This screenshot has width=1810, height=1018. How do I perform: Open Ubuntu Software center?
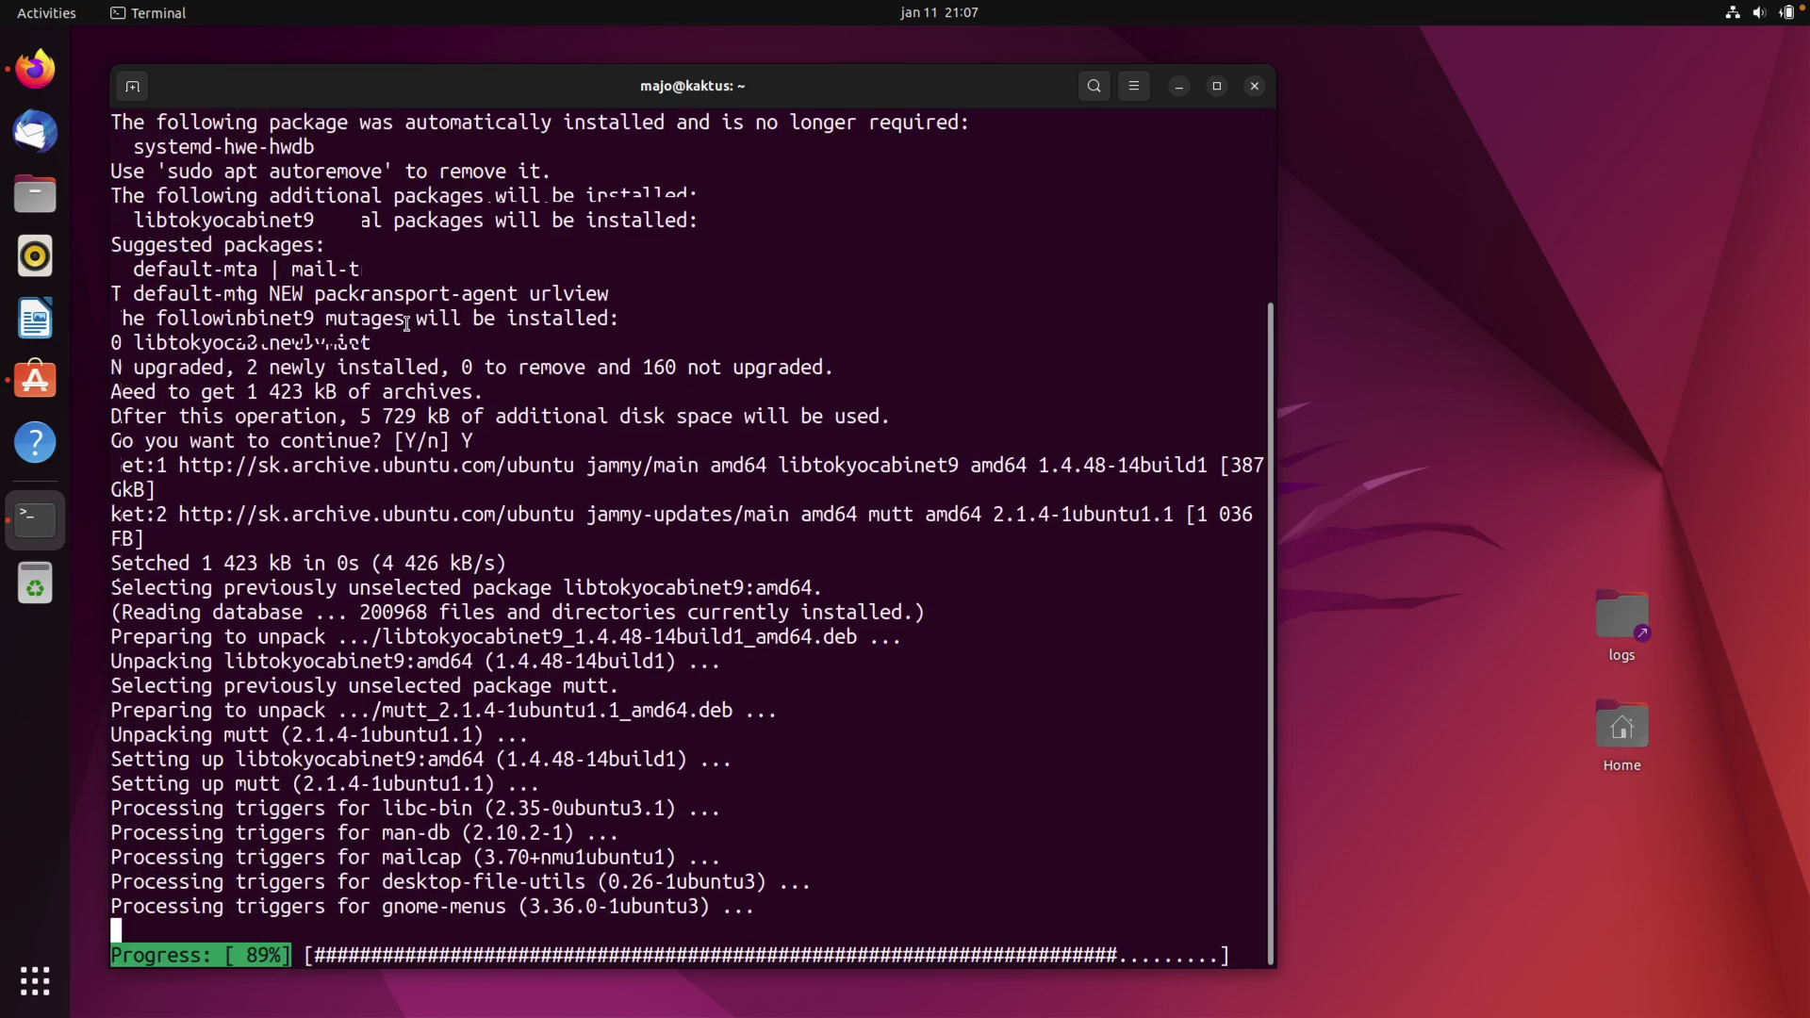(35, 380)
